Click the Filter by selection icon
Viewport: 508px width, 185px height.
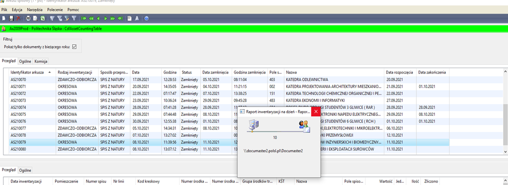tap(52, 18)
